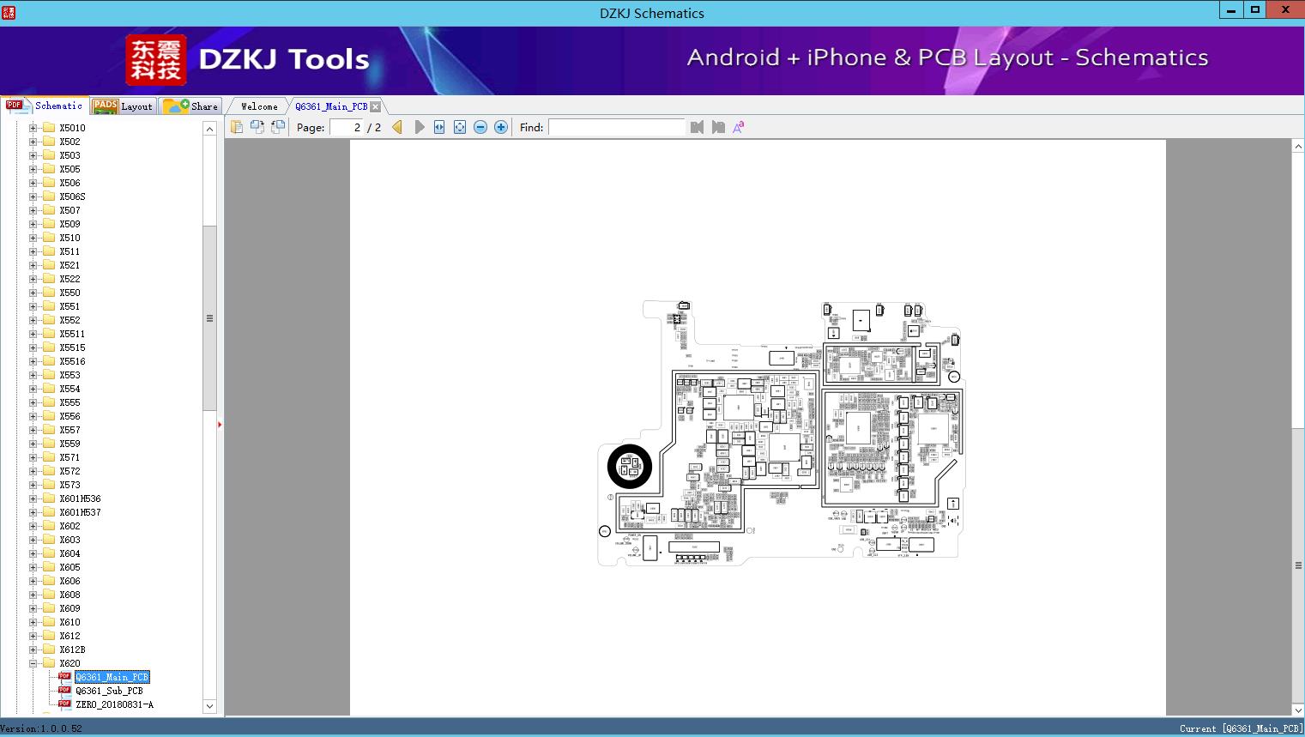Zoom in with the plus icon
This screenshot has width=1305, height=737.
point(501,127)
